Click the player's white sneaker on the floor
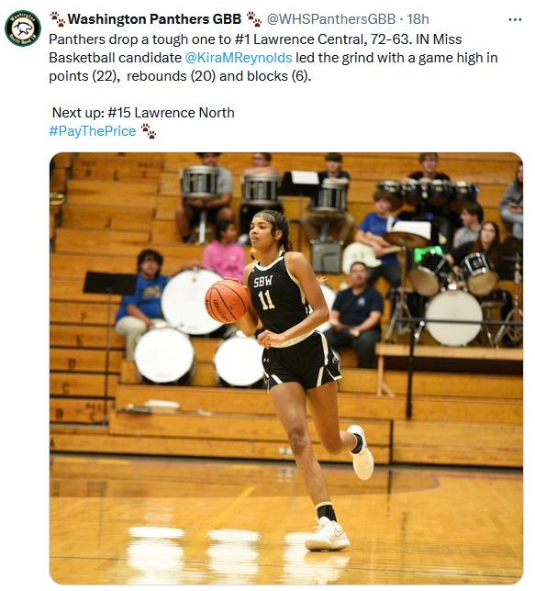The height and width of the screenshot is (591, 535). (328, 535)
